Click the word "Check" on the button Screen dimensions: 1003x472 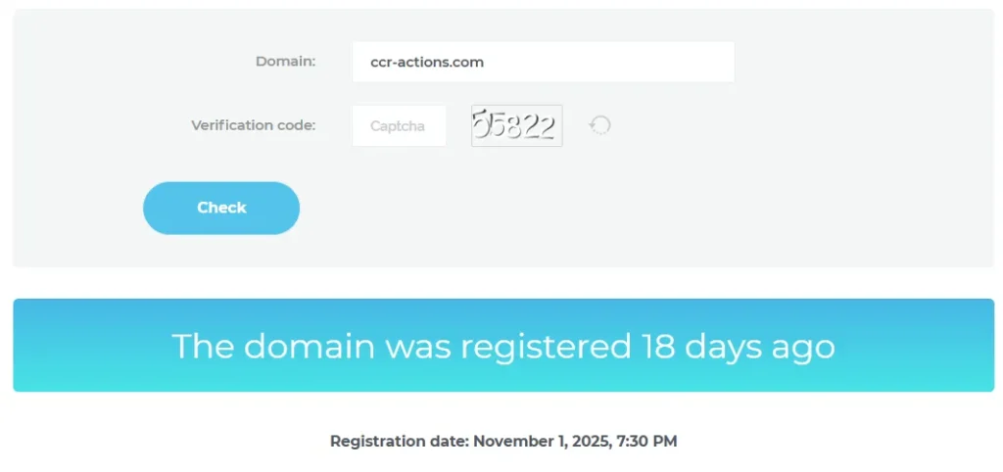pos(221,208)
